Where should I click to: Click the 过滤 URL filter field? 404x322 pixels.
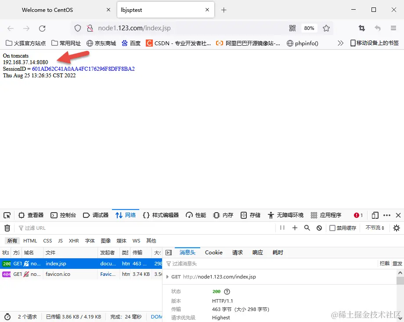click(146, 228)
